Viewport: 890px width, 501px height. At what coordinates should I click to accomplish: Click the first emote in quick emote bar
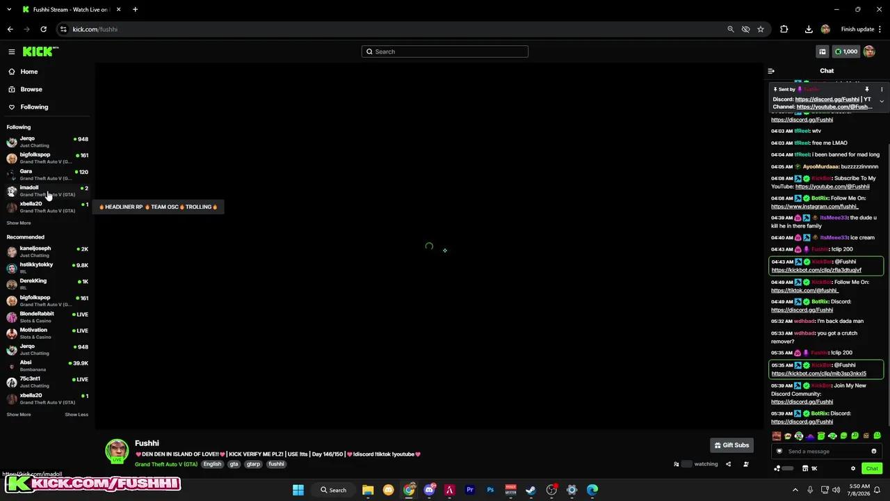pos(777,436)
